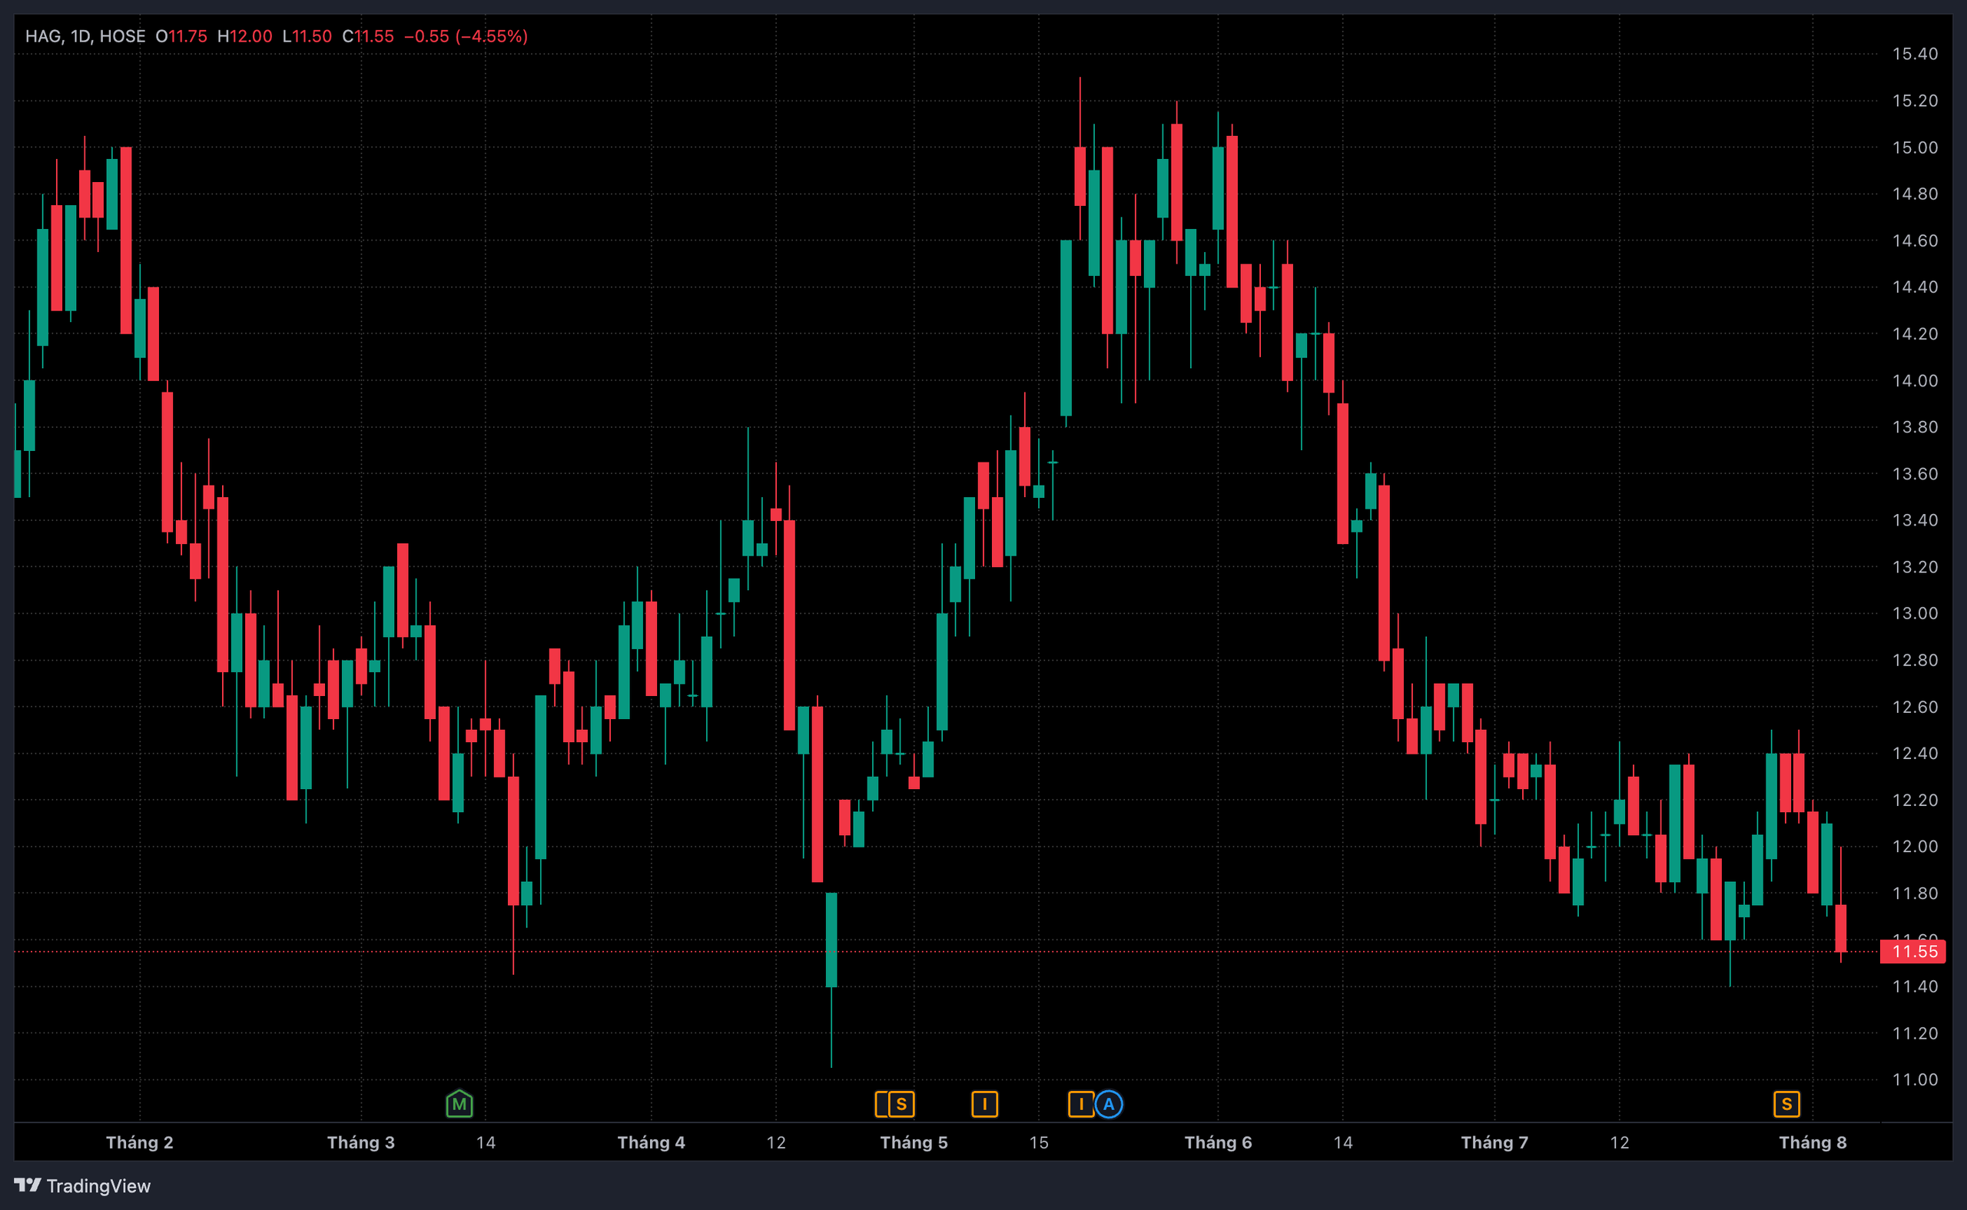This screenshot has width=1967, height=1210.
Task: Click the 14 date label after Tháng 6
Action: [1343, 1142]
